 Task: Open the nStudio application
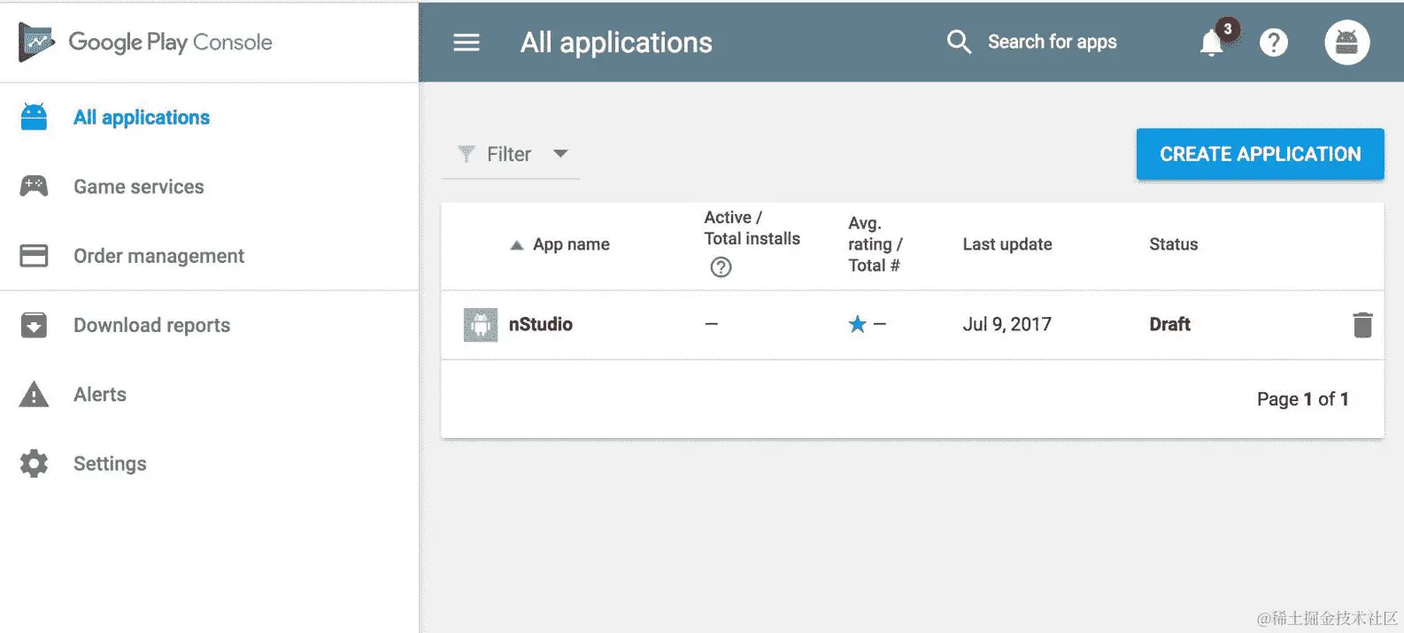click(x=540, y=325)
